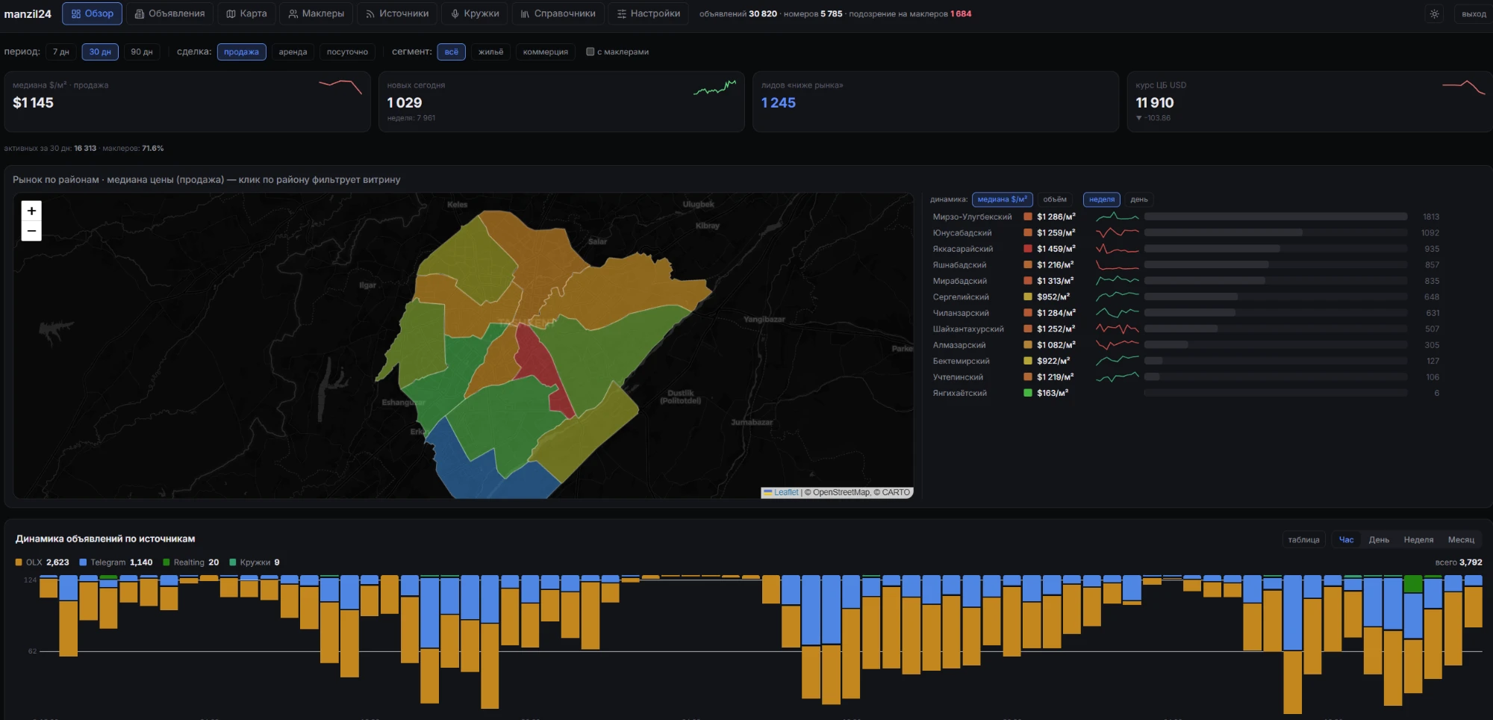
Task: Switch dynamics to день
Action: (1139, 199)
